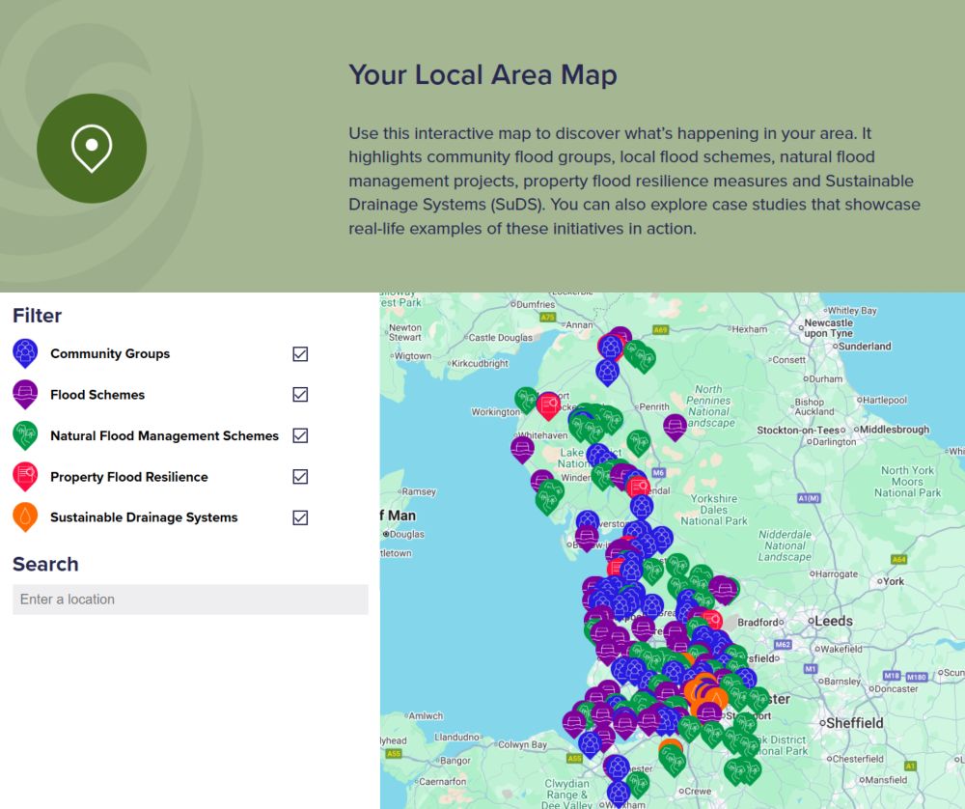
Task: Click the North York Moors National Park label
Action: coord(908,482)
